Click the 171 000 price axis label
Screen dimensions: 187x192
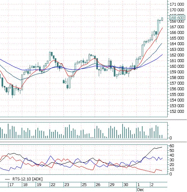pyautogui.click(x=177, y=4)
